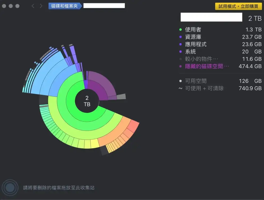Image resolution: width=264 pixels, height=200 pixels.
Task: Select the purple dot beside 資源庫
Action: 180,37
